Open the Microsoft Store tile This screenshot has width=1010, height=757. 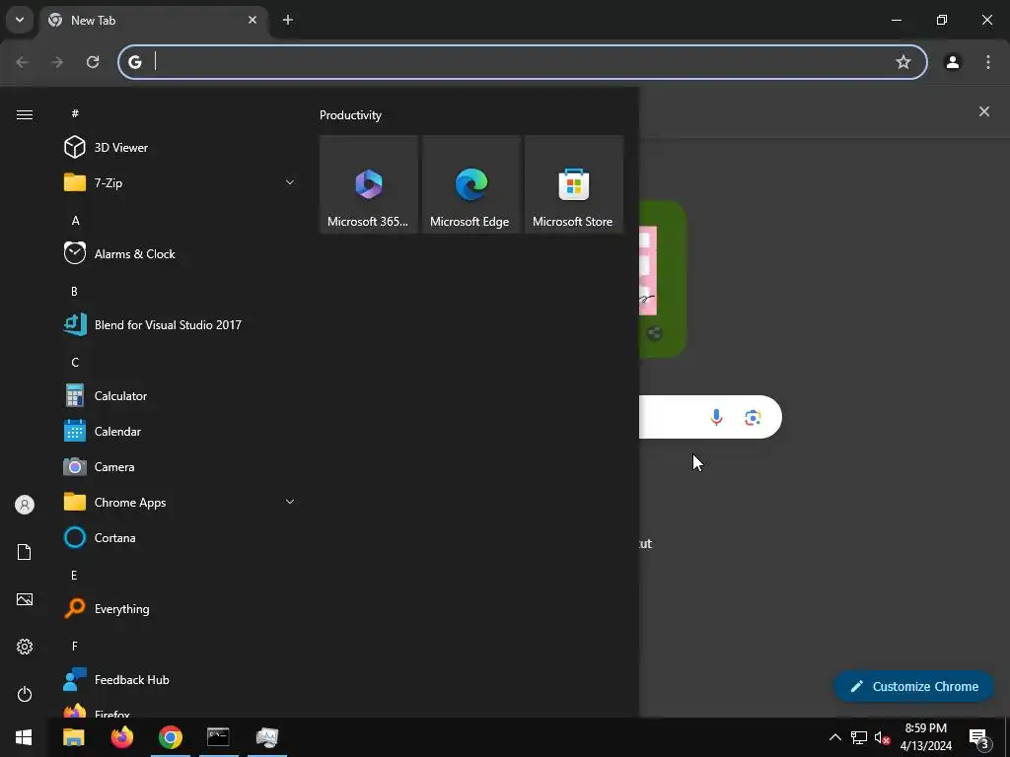[x=574, y=184]
